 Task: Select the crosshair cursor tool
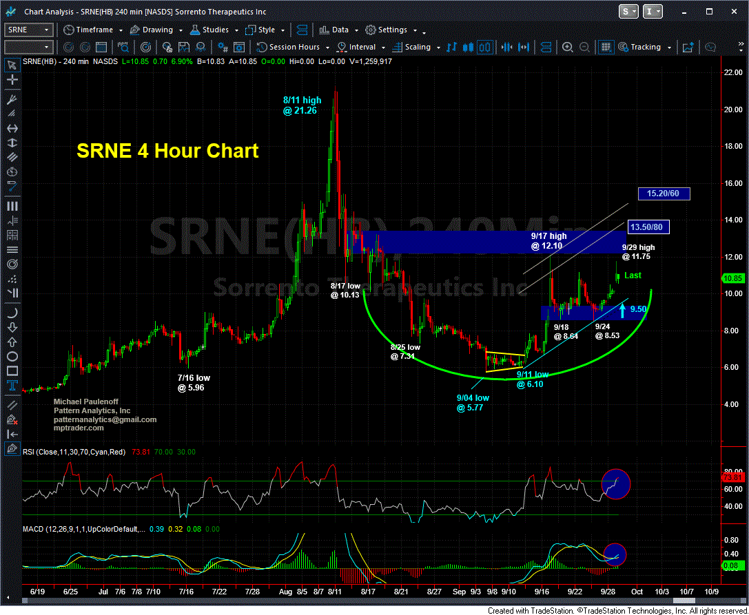(12, 79)
